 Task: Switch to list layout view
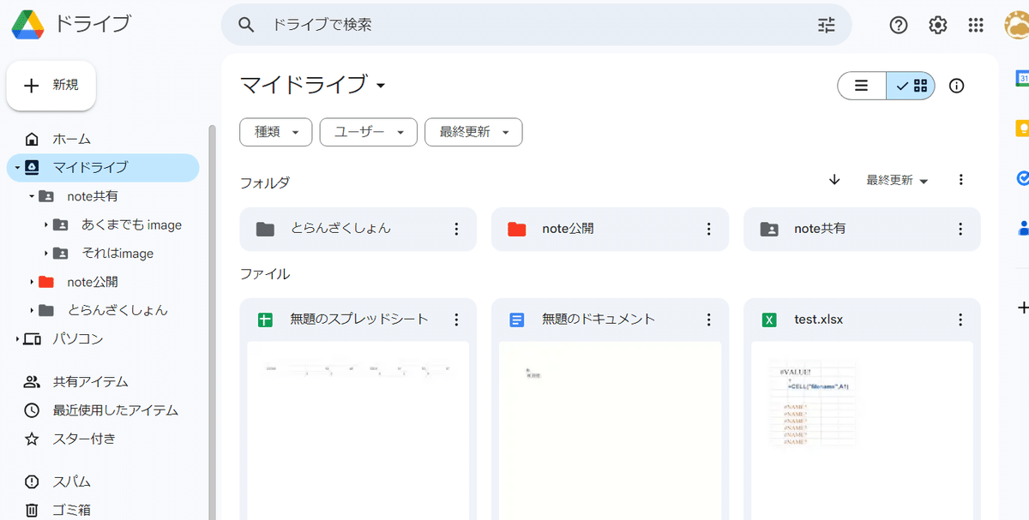tap(862, 86)
